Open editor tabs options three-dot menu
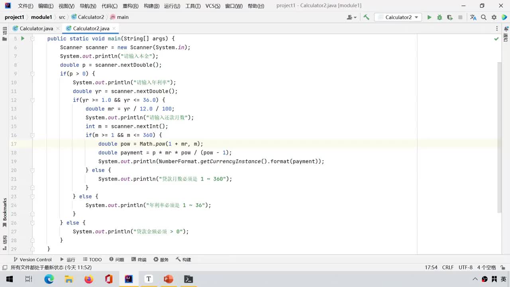Viewport: 510px width, 287px height. pyautogui.click(x=497, y=28)
